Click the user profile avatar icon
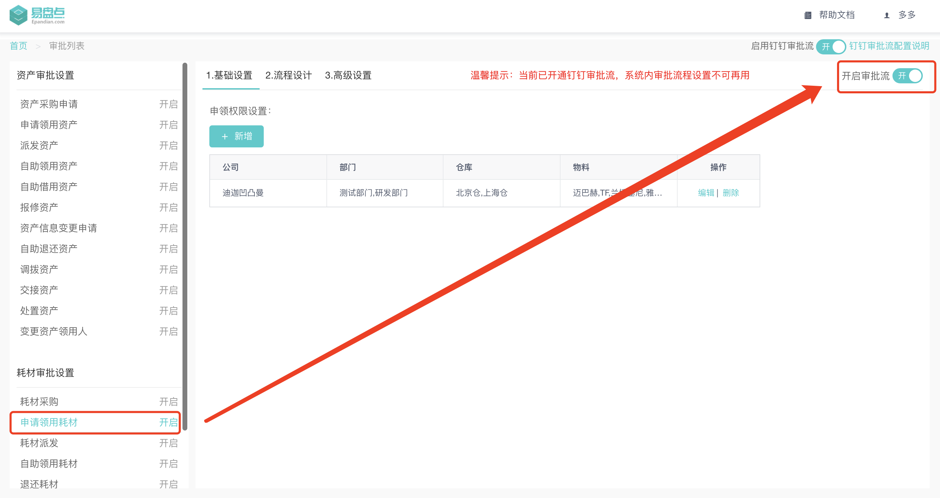Viewport: 940px width, 498px height. pos(886,15)
